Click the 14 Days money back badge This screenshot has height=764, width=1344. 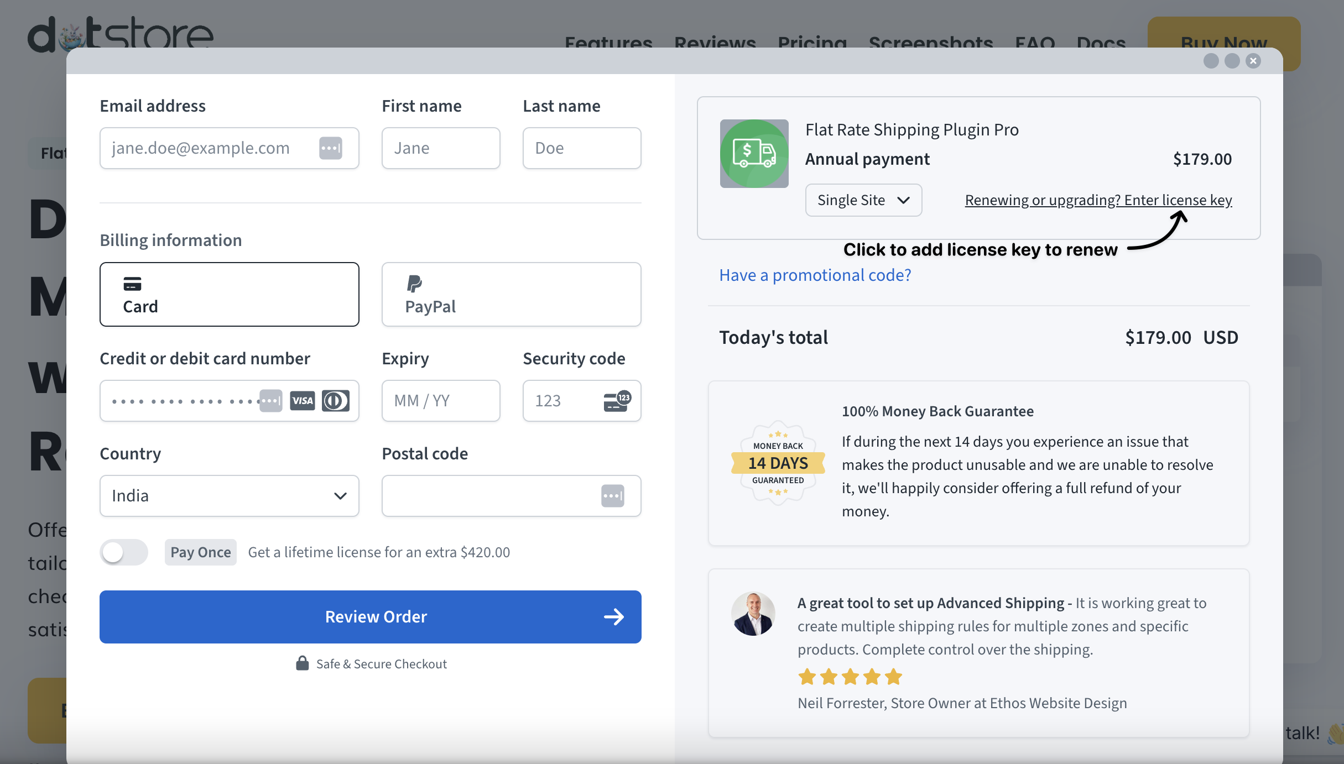778,463
